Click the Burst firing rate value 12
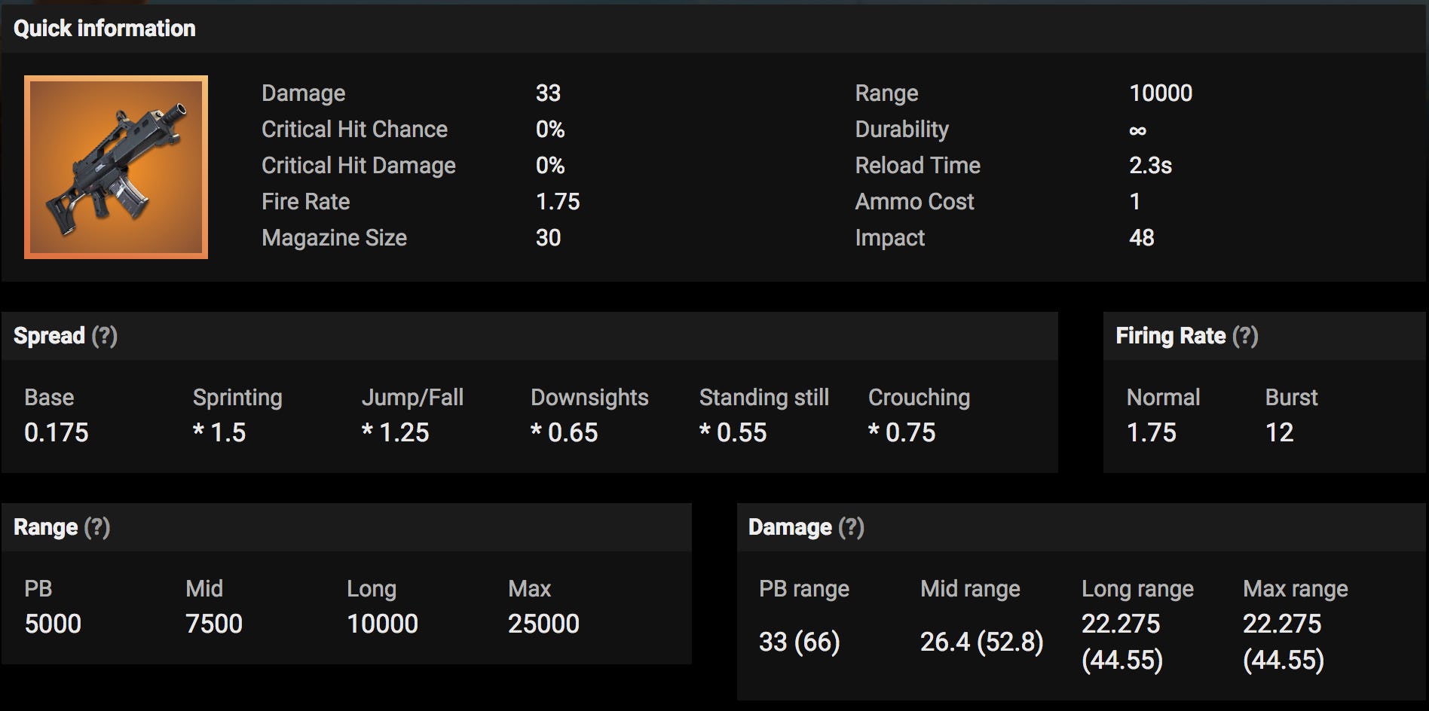1429x711 pixels. pos(1279,432)
